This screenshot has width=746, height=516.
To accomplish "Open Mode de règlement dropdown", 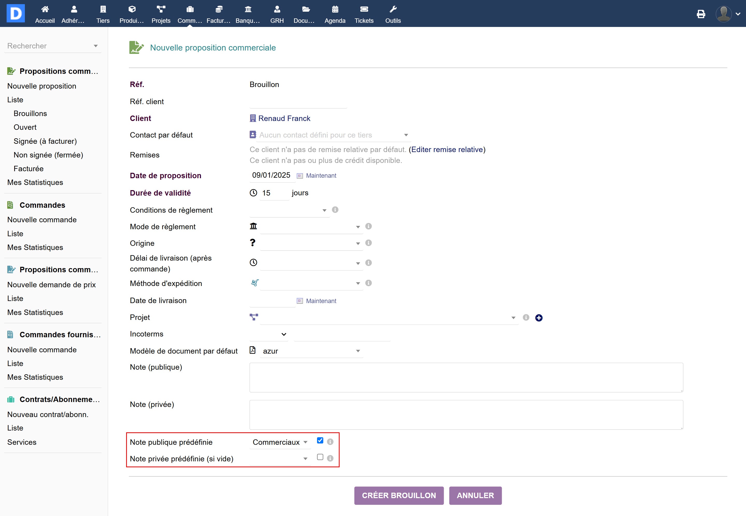I will pos(311,227).
